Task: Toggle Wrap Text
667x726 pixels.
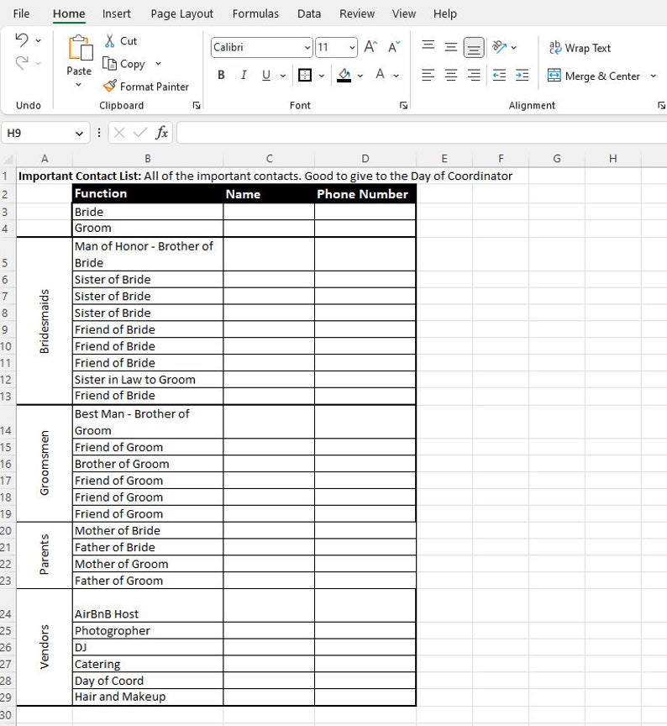Action: click(580, 48)
